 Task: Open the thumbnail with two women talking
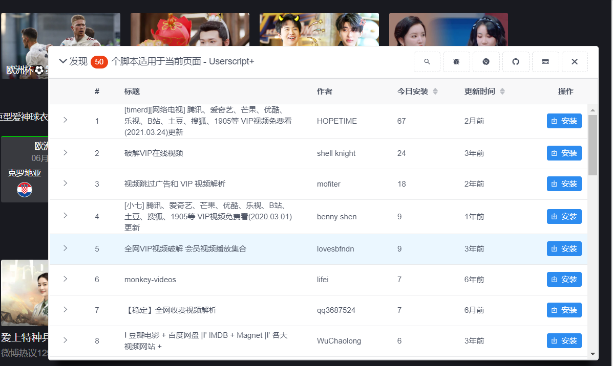tap(449, 29)
